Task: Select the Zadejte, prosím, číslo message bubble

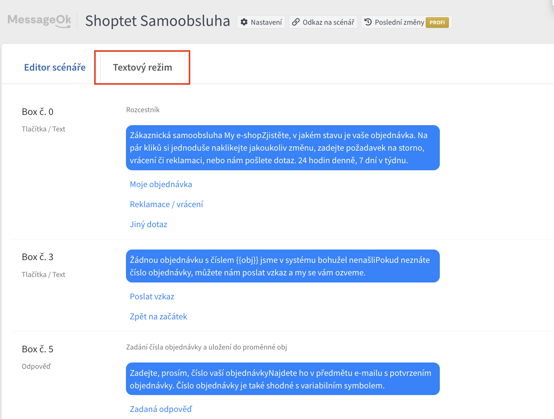Action: tap(282, 379)
